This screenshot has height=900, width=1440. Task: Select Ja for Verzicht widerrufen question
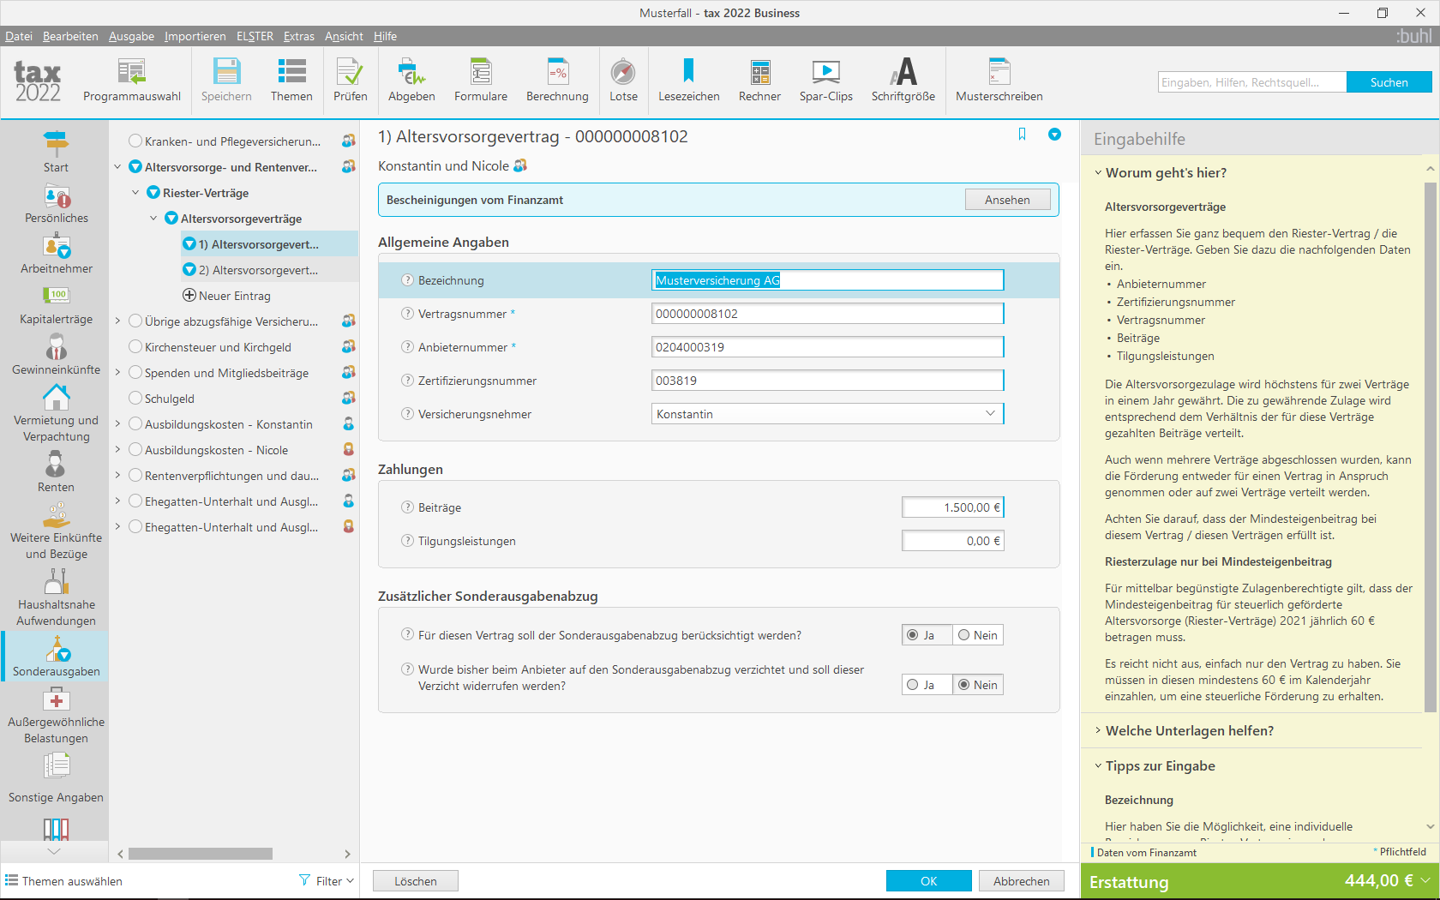pos(927,685)
